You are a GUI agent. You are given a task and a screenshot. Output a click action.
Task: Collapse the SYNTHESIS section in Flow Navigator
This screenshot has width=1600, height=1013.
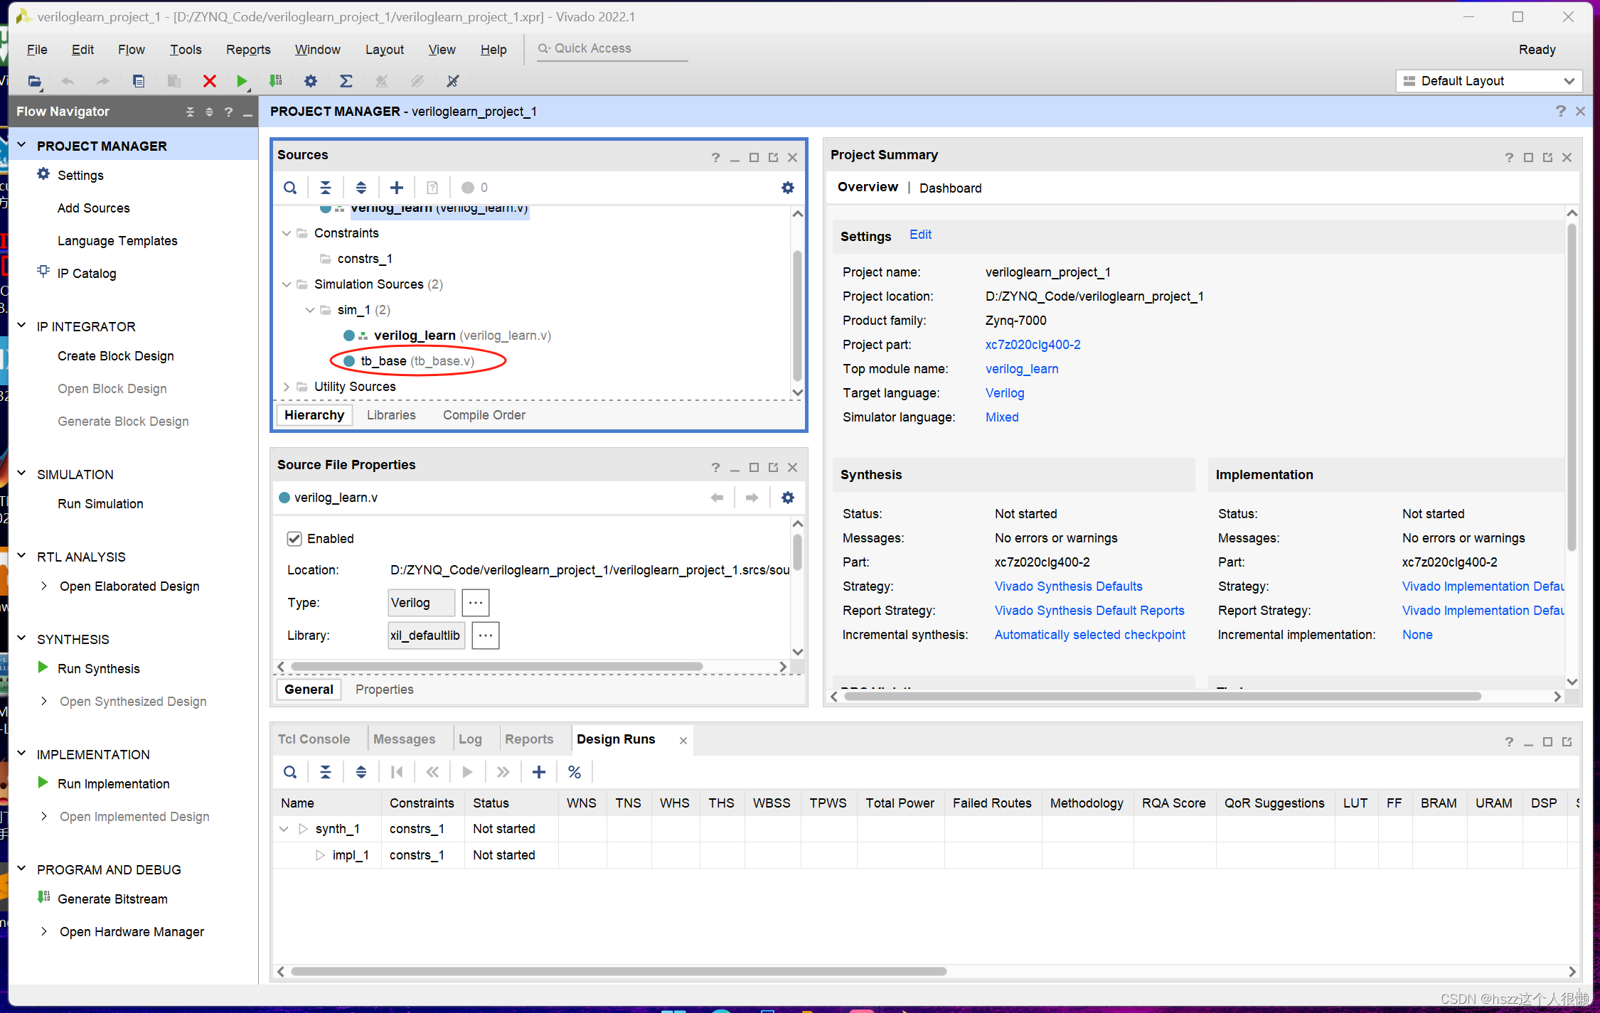coord(22,639)
